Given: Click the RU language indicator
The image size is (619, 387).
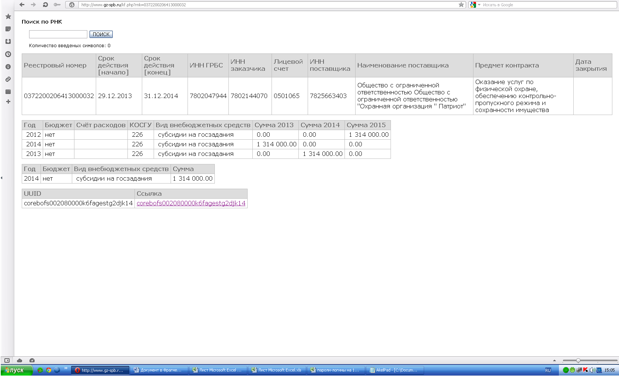Looking at the screenshot, I should pyautogui.click(x=548, y=370).
